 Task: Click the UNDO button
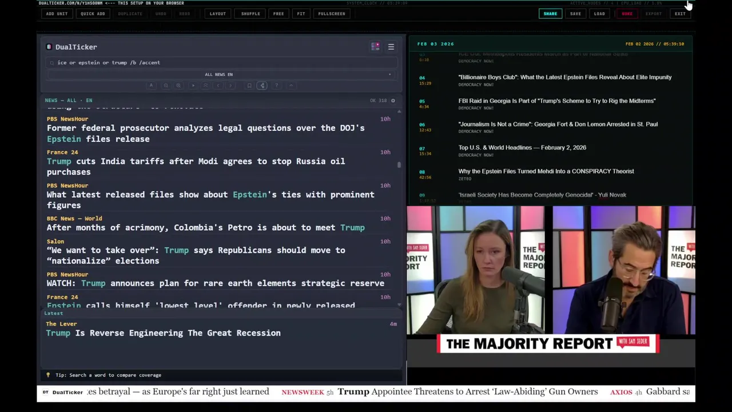pyautogui.click(x=161, y=14)
